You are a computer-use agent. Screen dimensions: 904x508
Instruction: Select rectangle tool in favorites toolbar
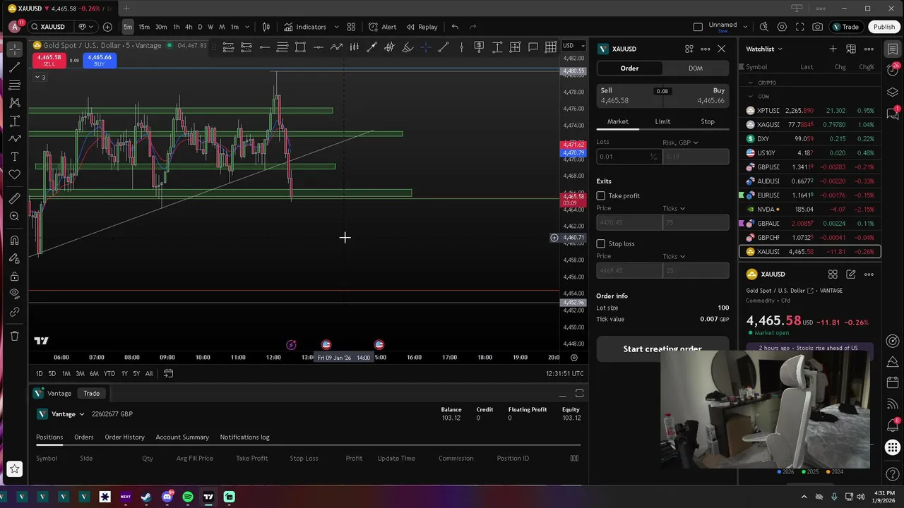point(300,47)
